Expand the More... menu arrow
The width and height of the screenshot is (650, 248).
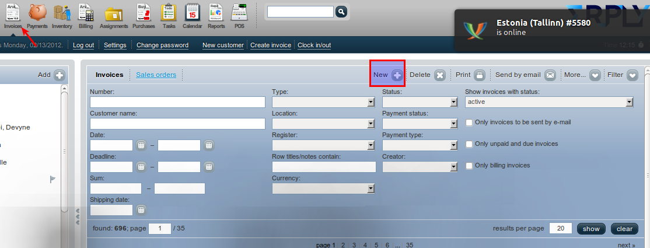(x=595, y=75)
